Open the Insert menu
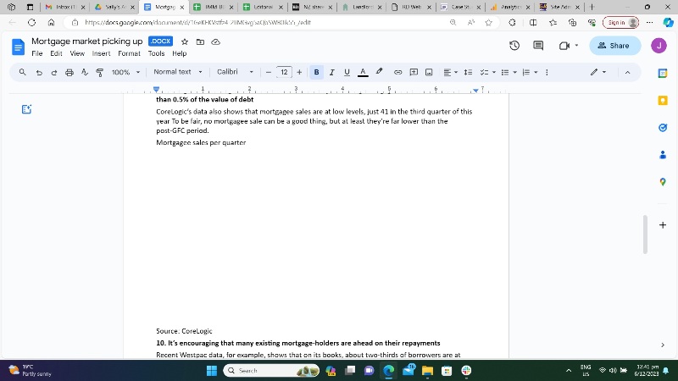678x381 pixels. [x=101, y=53]
